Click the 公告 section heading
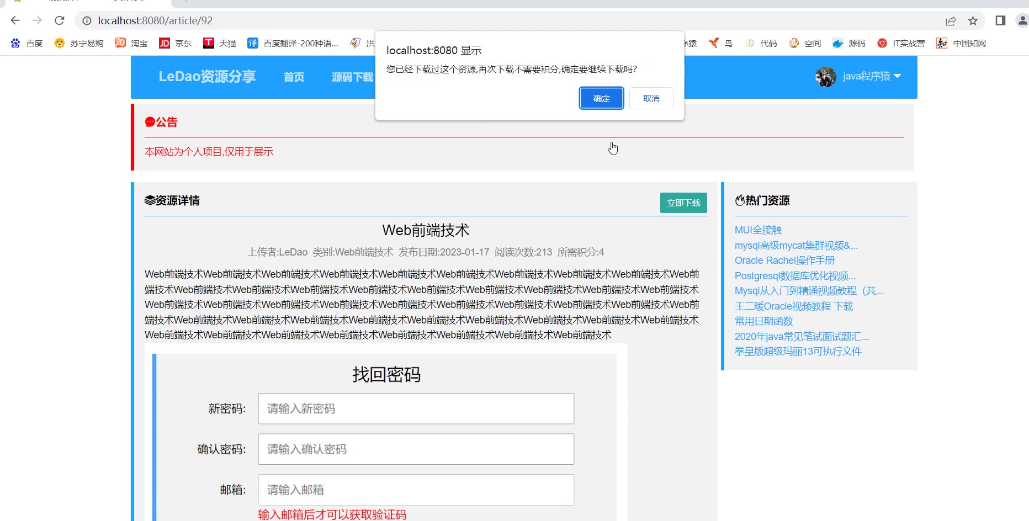Screen dimensions: 1029x521 pos(161,122)
